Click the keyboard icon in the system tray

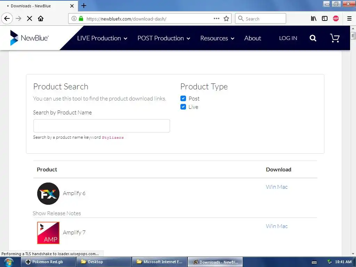tap(314, 262)
